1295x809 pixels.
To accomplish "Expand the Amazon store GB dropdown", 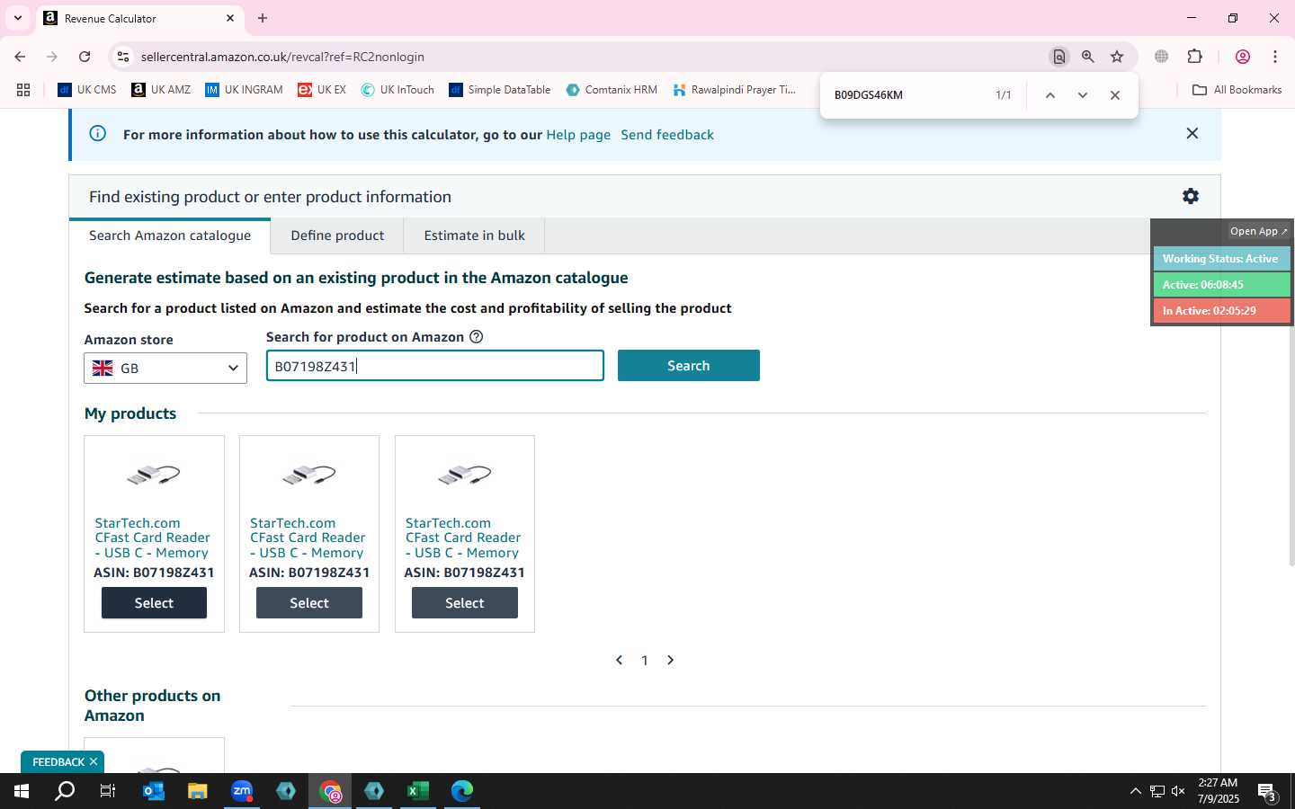I will 165,368.
